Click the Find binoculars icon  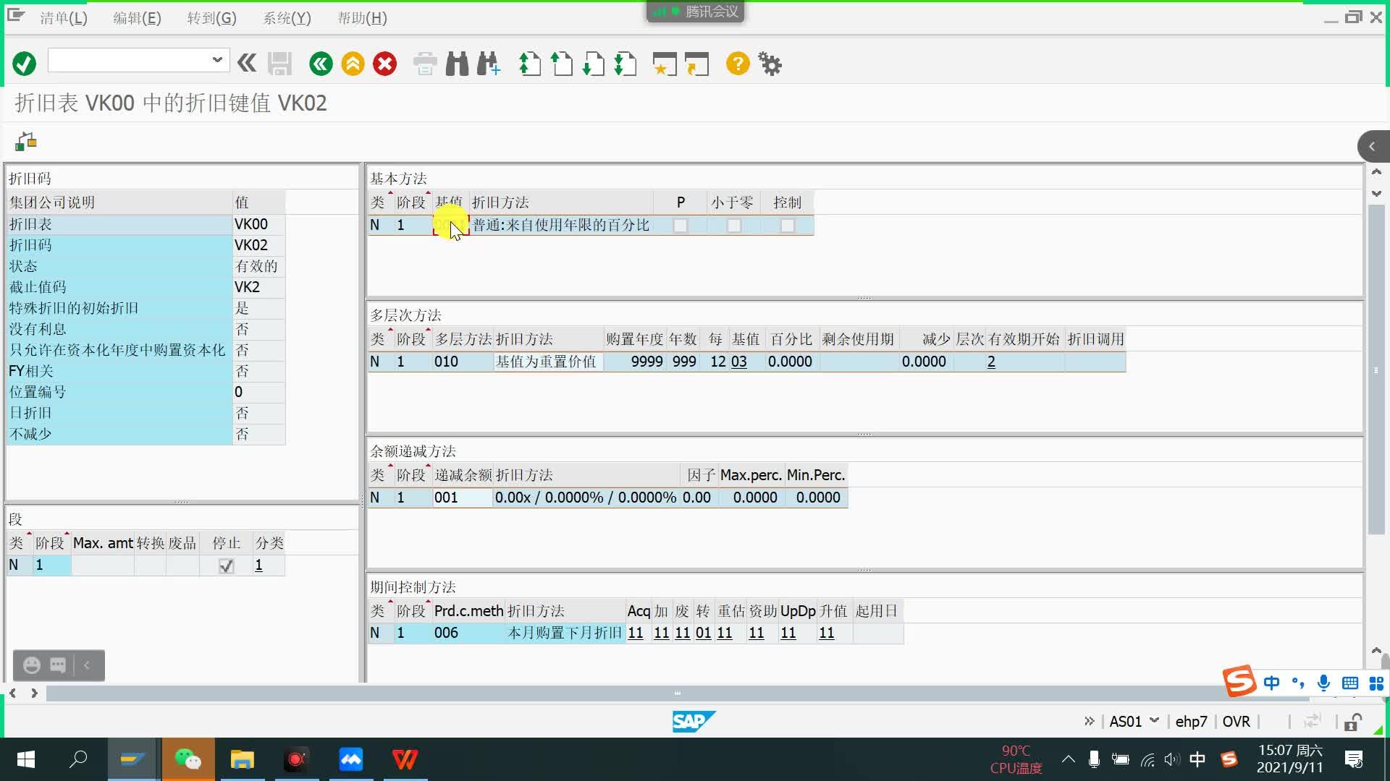[x=457, y=64]
